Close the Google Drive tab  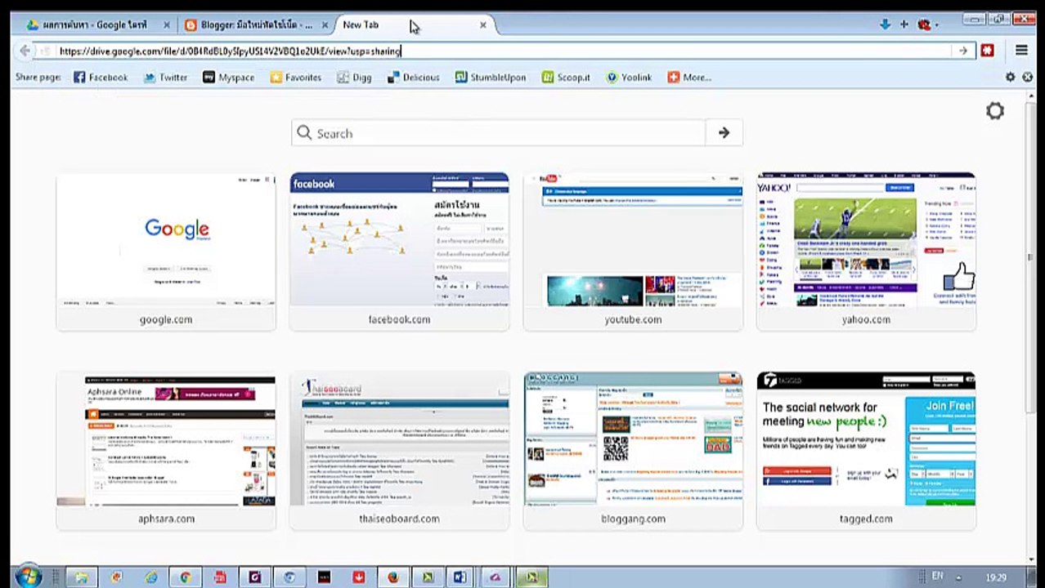tap(166, 25)
